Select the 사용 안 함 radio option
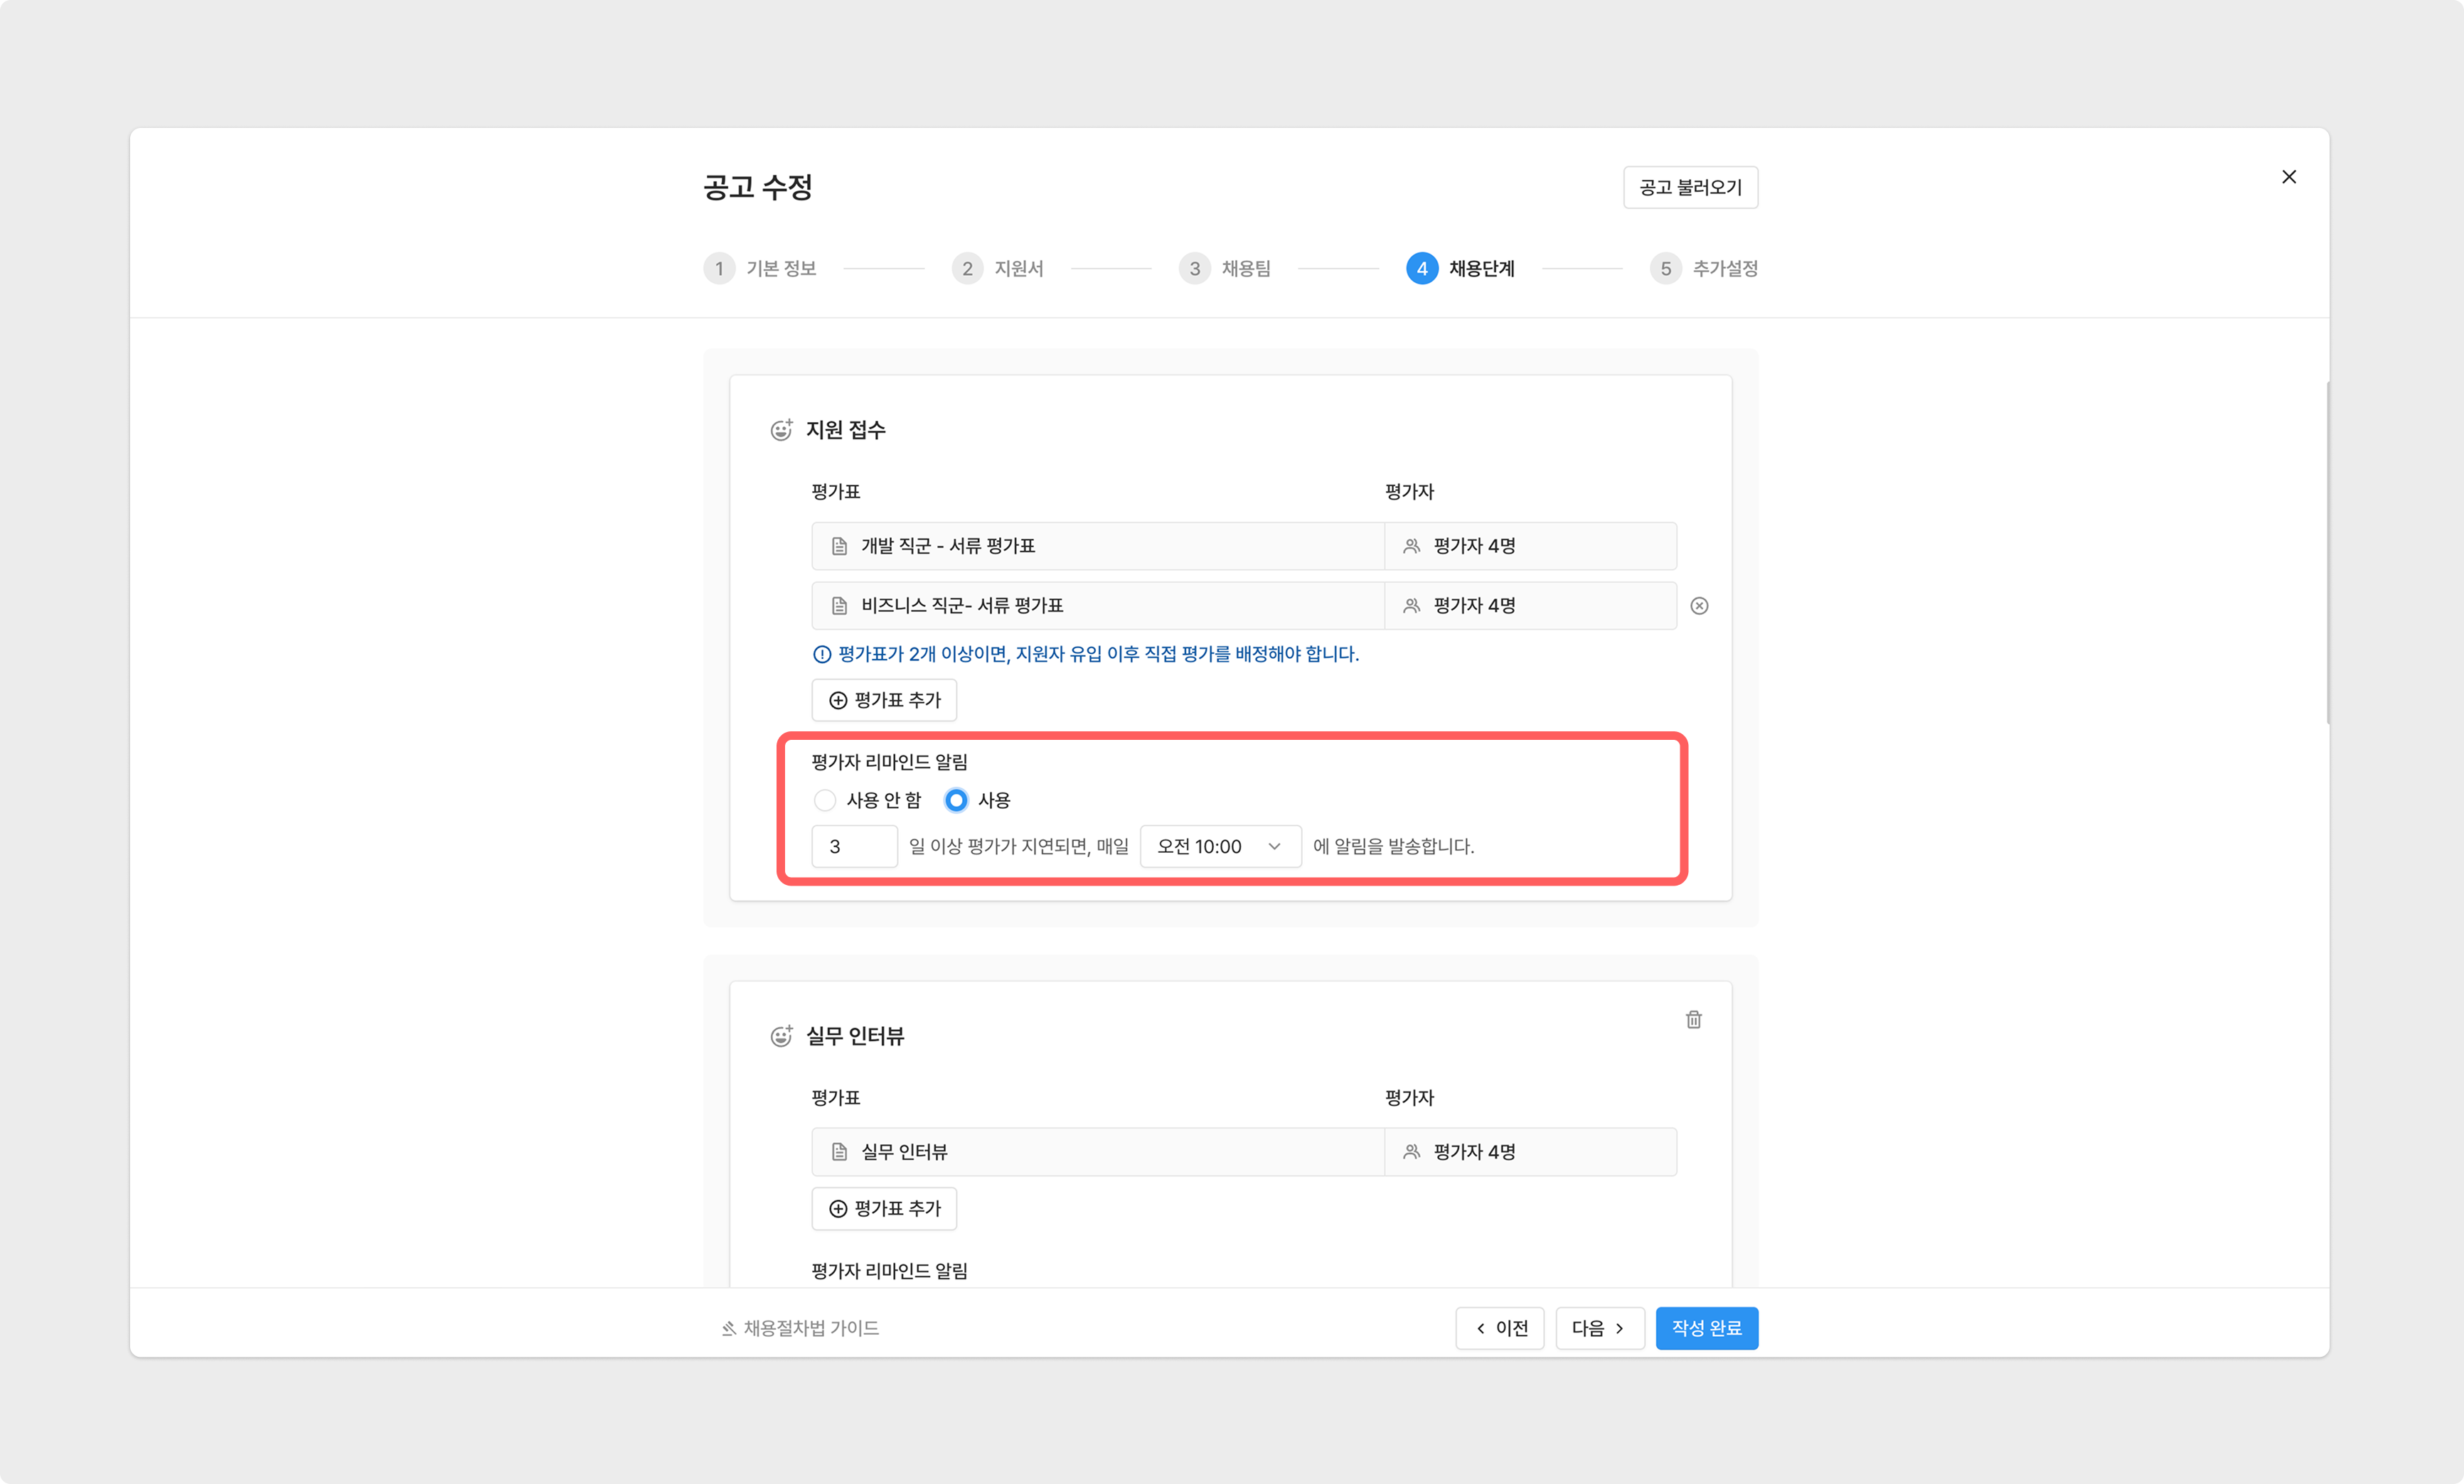Screen dimensions: 2464x1484 (825, 800)
